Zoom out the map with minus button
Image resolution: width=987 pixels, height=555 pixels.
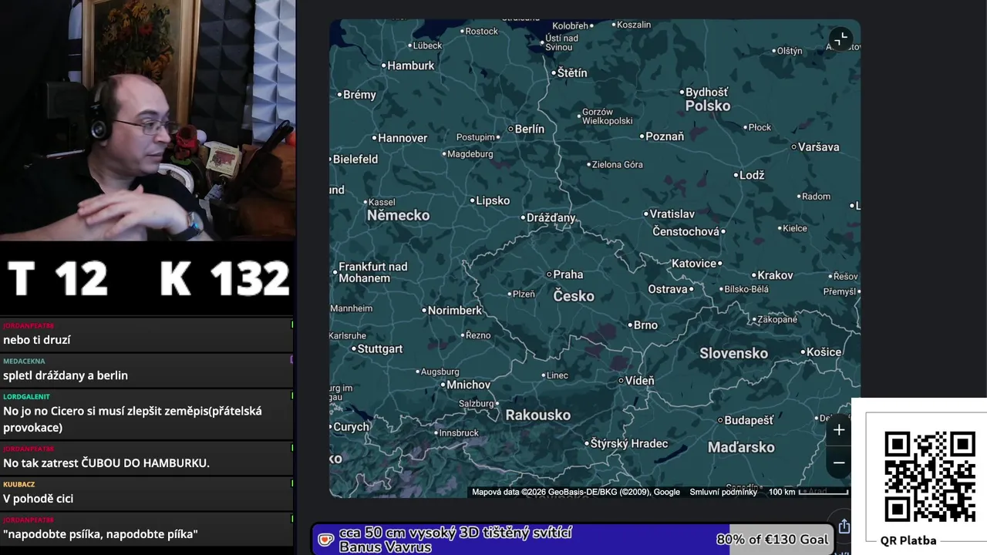click(x=839, y=462)
